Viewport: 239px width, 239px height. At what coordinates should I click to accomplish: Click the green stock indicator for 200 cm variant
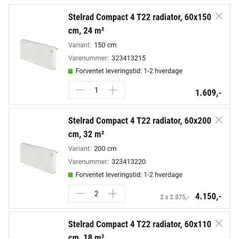click(x=70, y=175)
